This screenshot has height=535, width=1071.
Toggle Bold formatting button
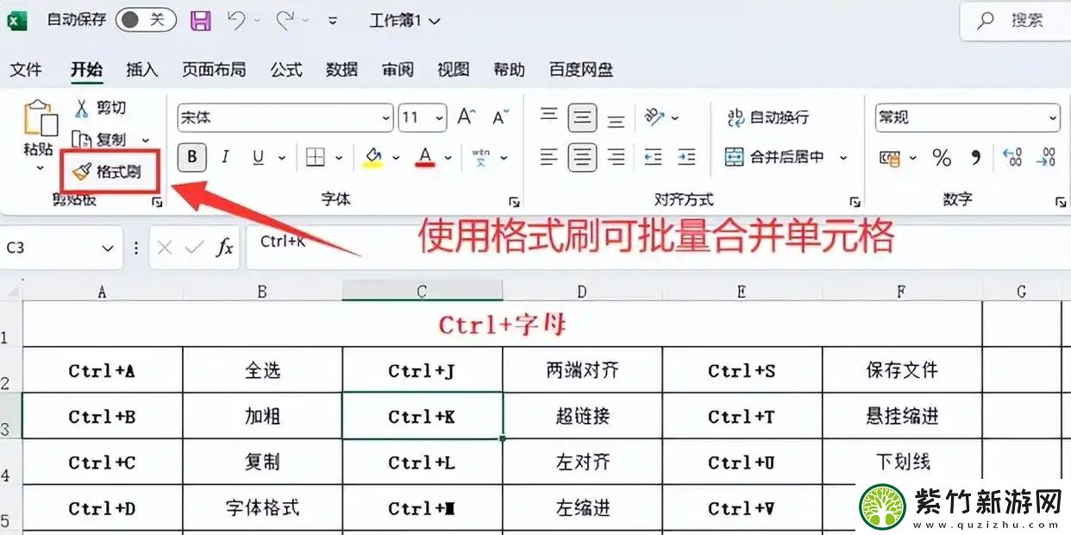click(191, 157)
